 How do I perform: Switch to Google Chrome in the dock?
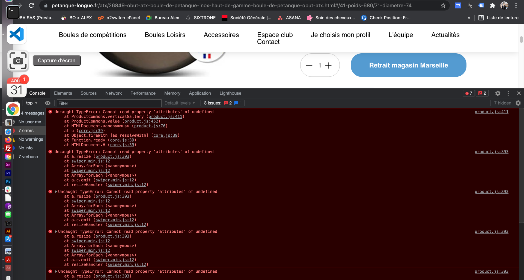[x=13, y=109]
